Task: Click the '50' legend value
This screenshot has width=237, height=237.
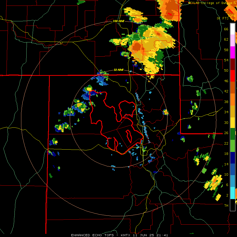Action: [226, 70]
